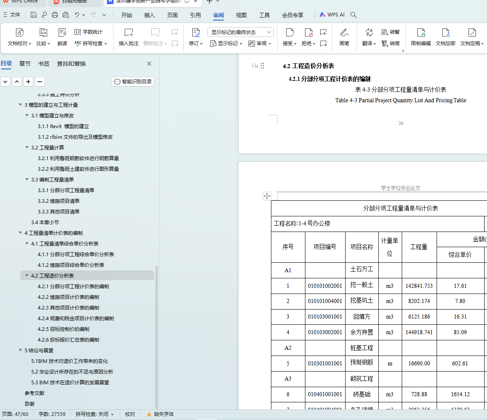Collapse the '4.2 工程造价分析表' node
The image size is (487, 420).
tap(27, 275)
